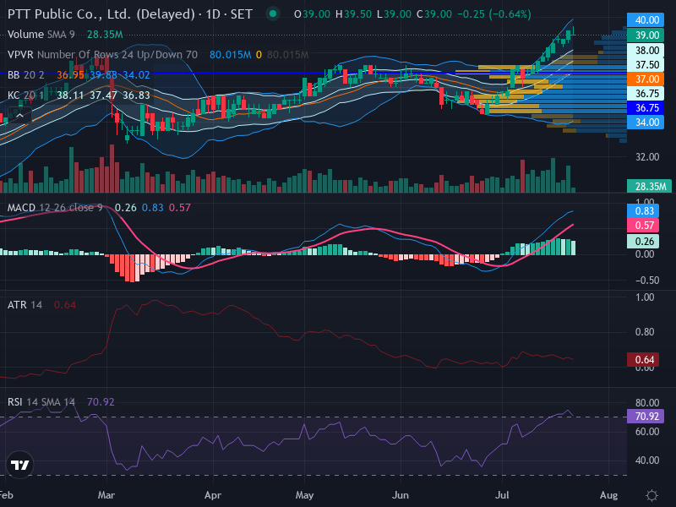This screenshot has height=507, width=676.
Task: Open chart settings gear icon
Action: [651, 495]
